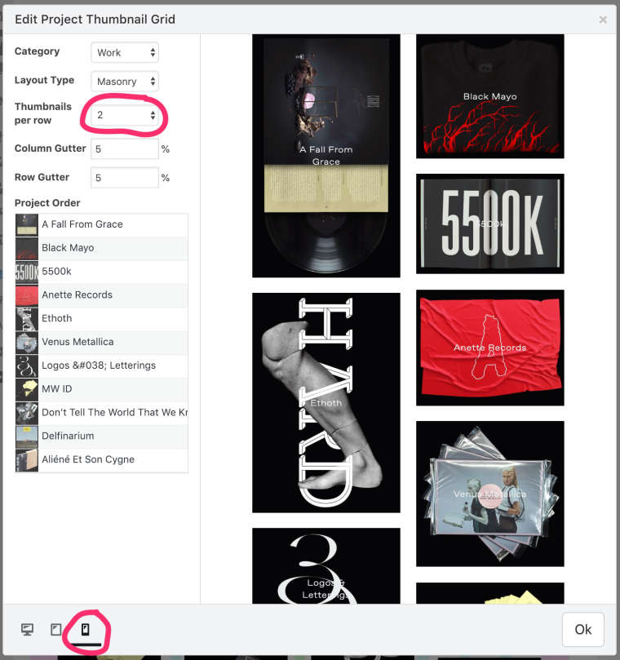Viewport: 620px width, 660px height.
Task: Switch to tablet preview icon
Action: pos(55,629)
